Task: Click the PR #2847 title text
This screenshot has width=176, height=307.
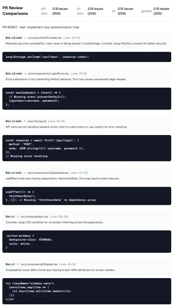Action: [41, 27]
